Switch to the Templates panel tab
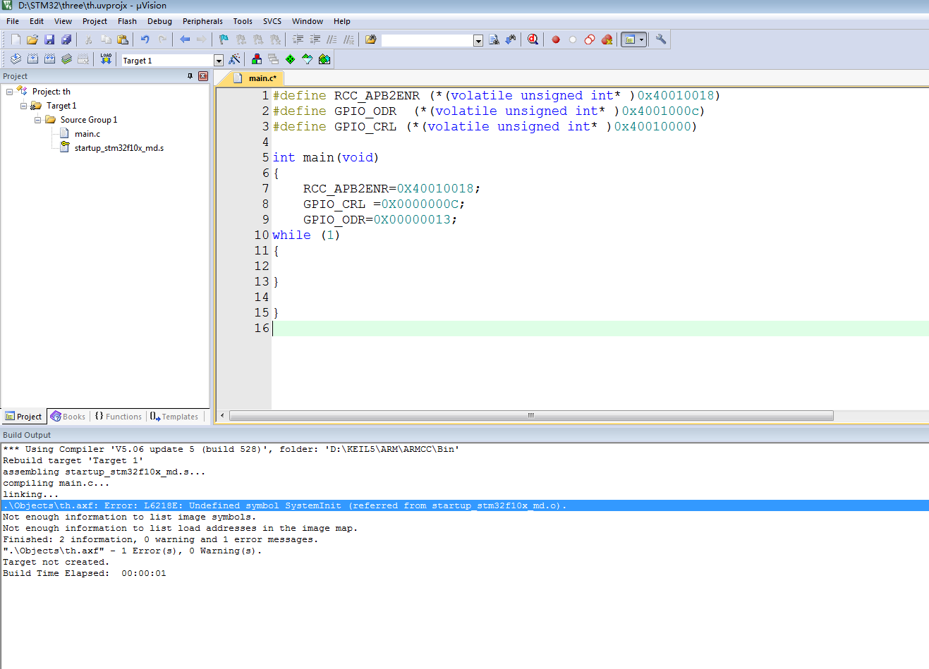 pos(174,417)
